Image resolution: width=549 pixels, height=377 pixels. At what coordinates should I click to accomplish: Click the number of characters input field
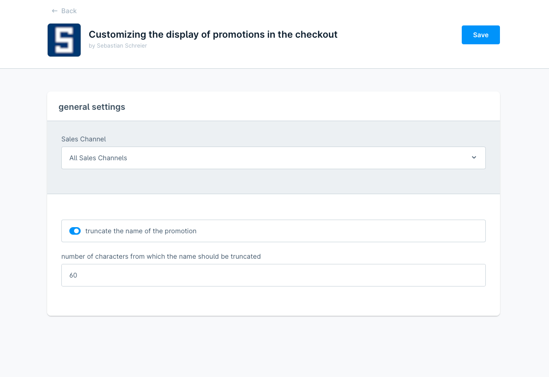pos(273,275)
